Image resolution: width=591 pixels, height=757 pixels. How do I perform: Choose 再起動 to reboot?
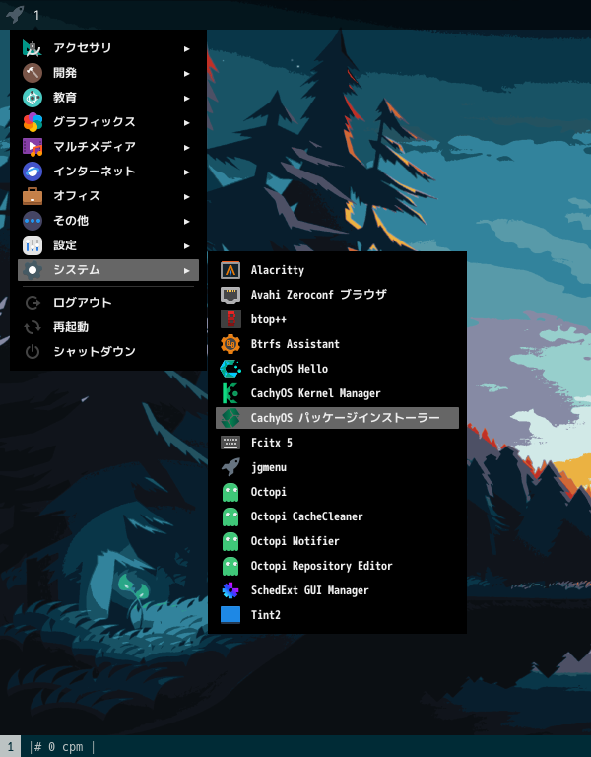(108, 327)
